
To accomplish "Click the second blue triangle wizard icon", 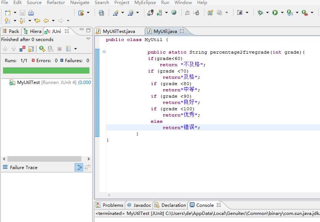I will tap(131, 13).
